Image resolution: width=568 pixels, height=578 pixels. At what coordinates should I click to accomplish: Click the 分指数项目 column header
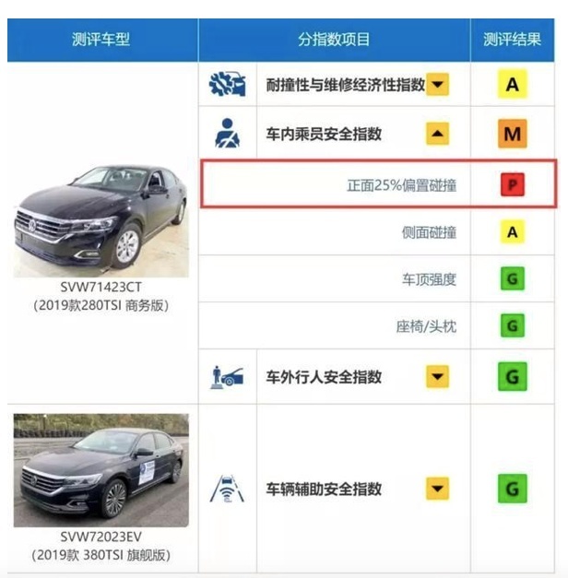click(334, 40)
